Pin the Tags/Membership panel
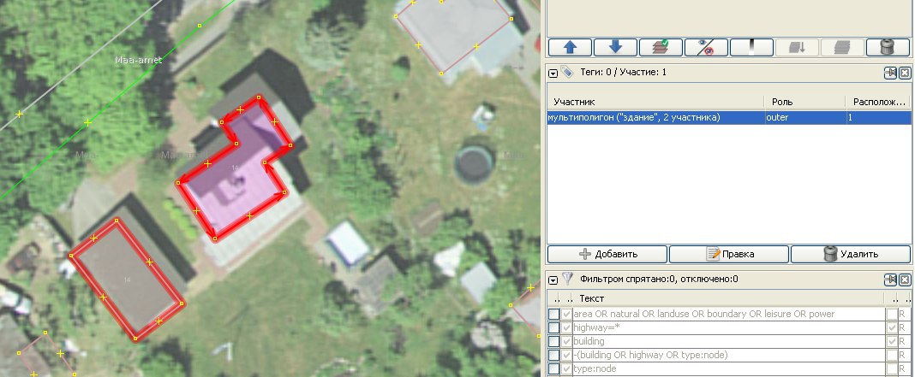The height and width of the screenshot is (377, 915). coord(890,73)
